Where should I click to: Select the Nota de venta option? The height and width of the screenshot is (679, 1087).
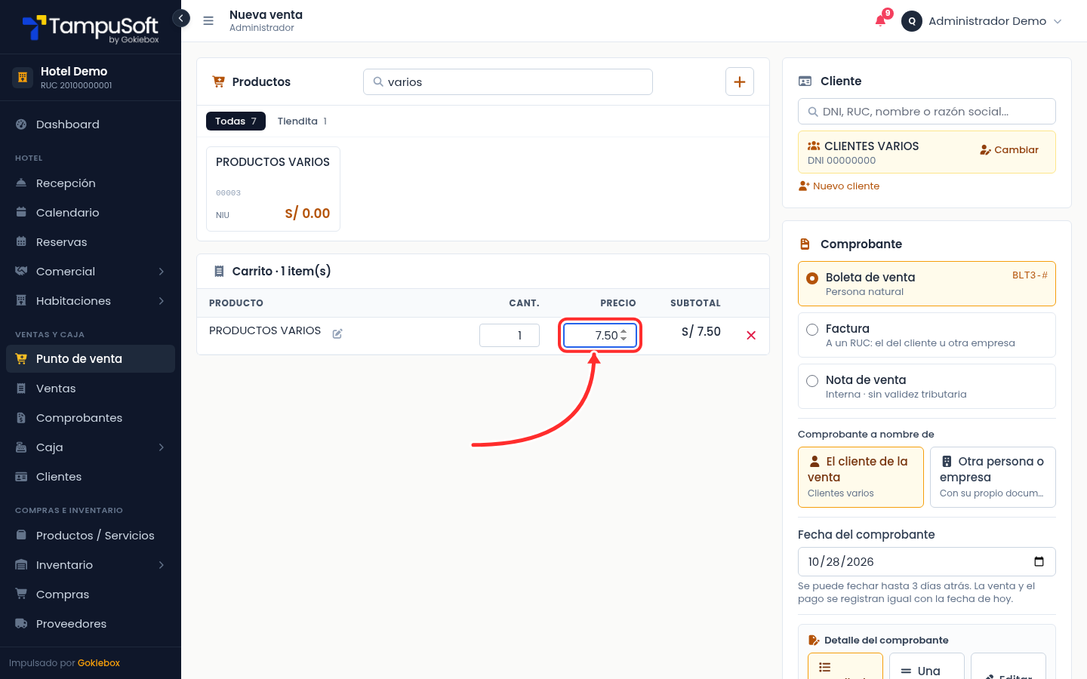click(x=927, y=386)
